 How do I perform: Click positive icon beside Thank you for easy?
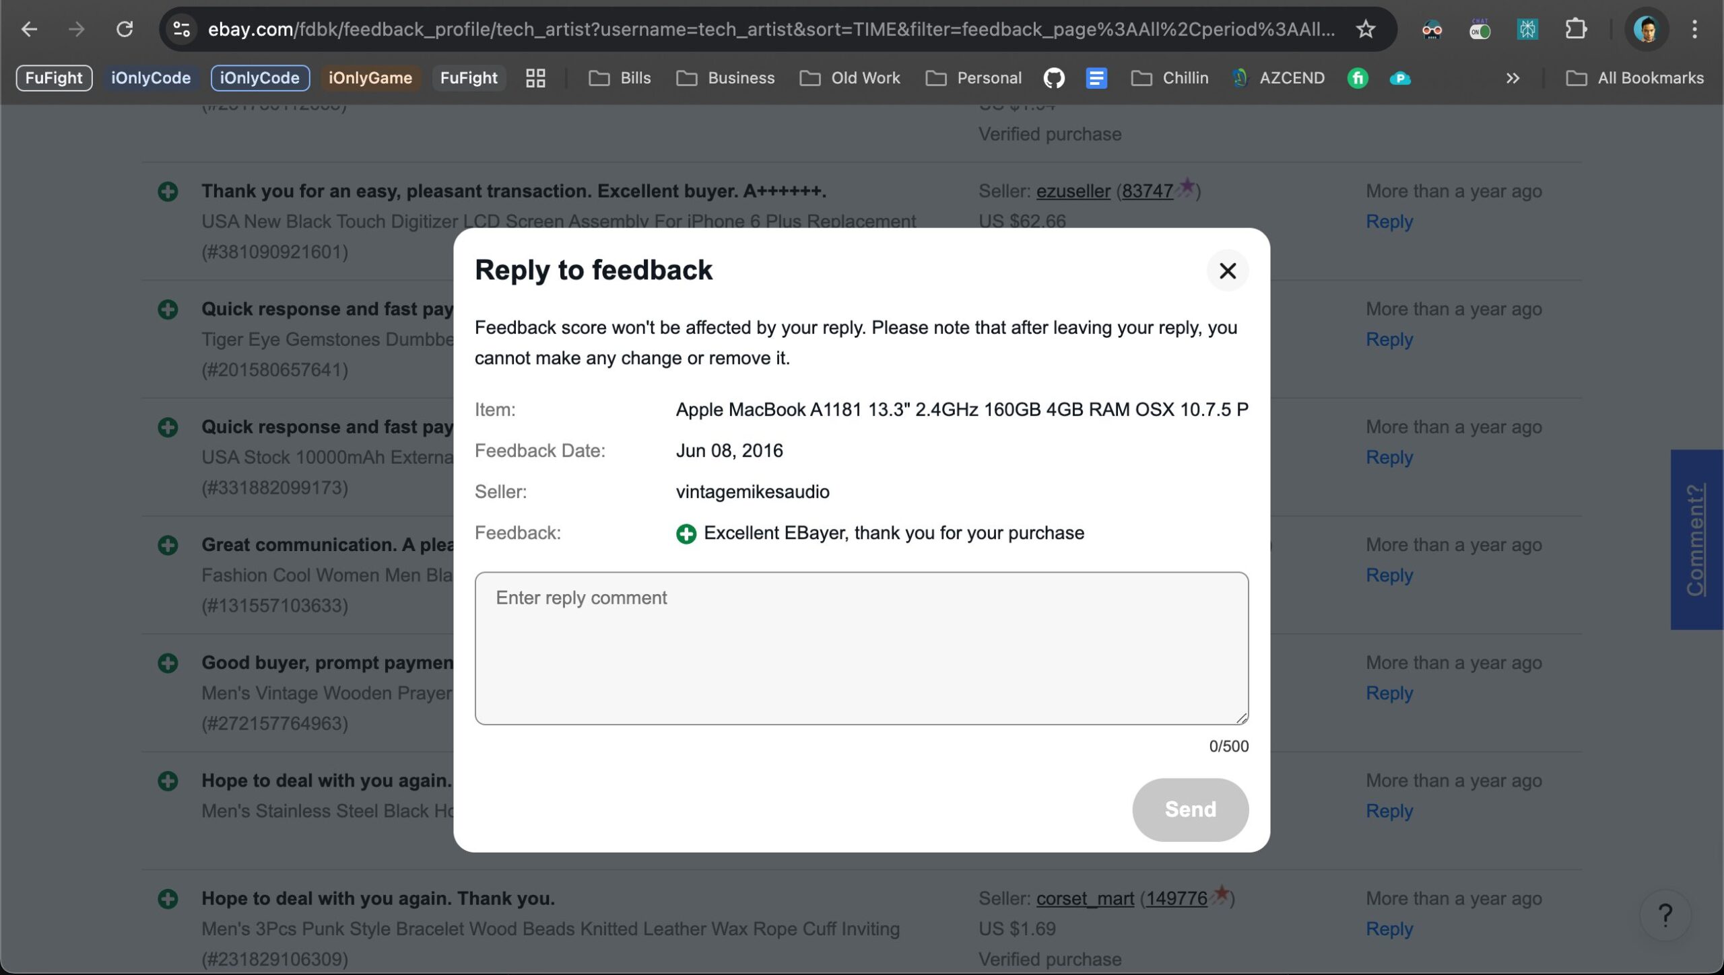coord(168,192)
